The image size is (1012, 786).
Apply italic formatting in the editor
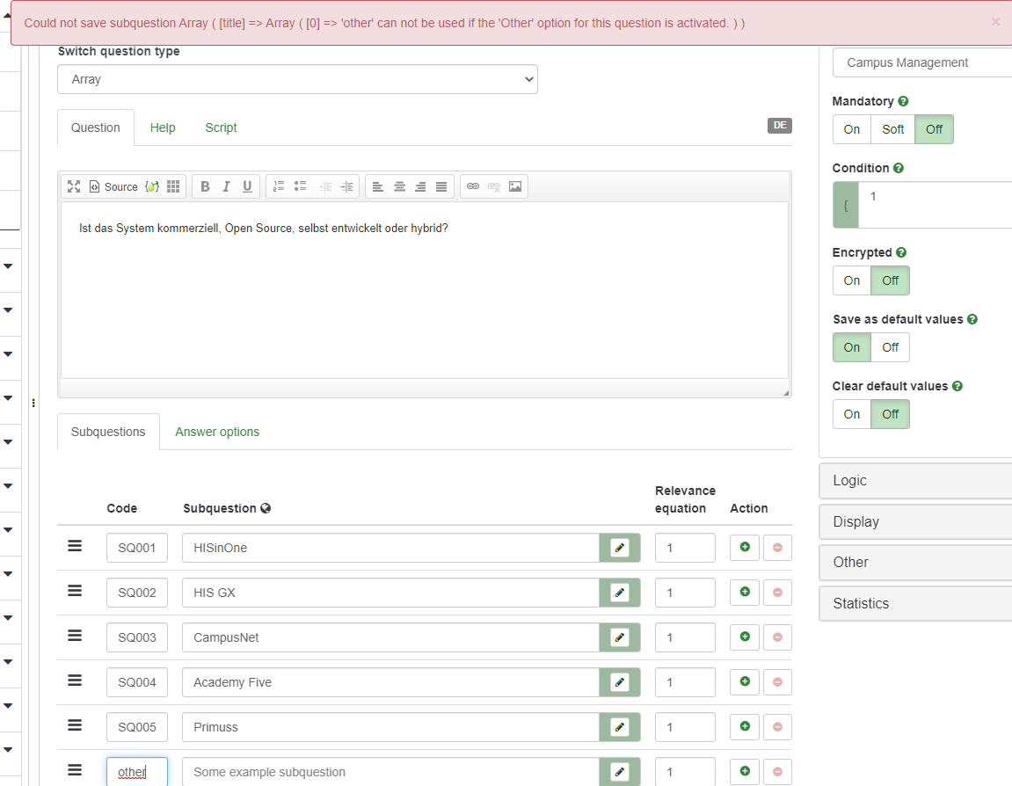[226, 186]
